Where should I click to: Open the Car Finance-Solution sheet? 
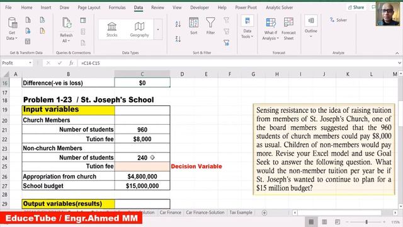click(x=205, y=212)
